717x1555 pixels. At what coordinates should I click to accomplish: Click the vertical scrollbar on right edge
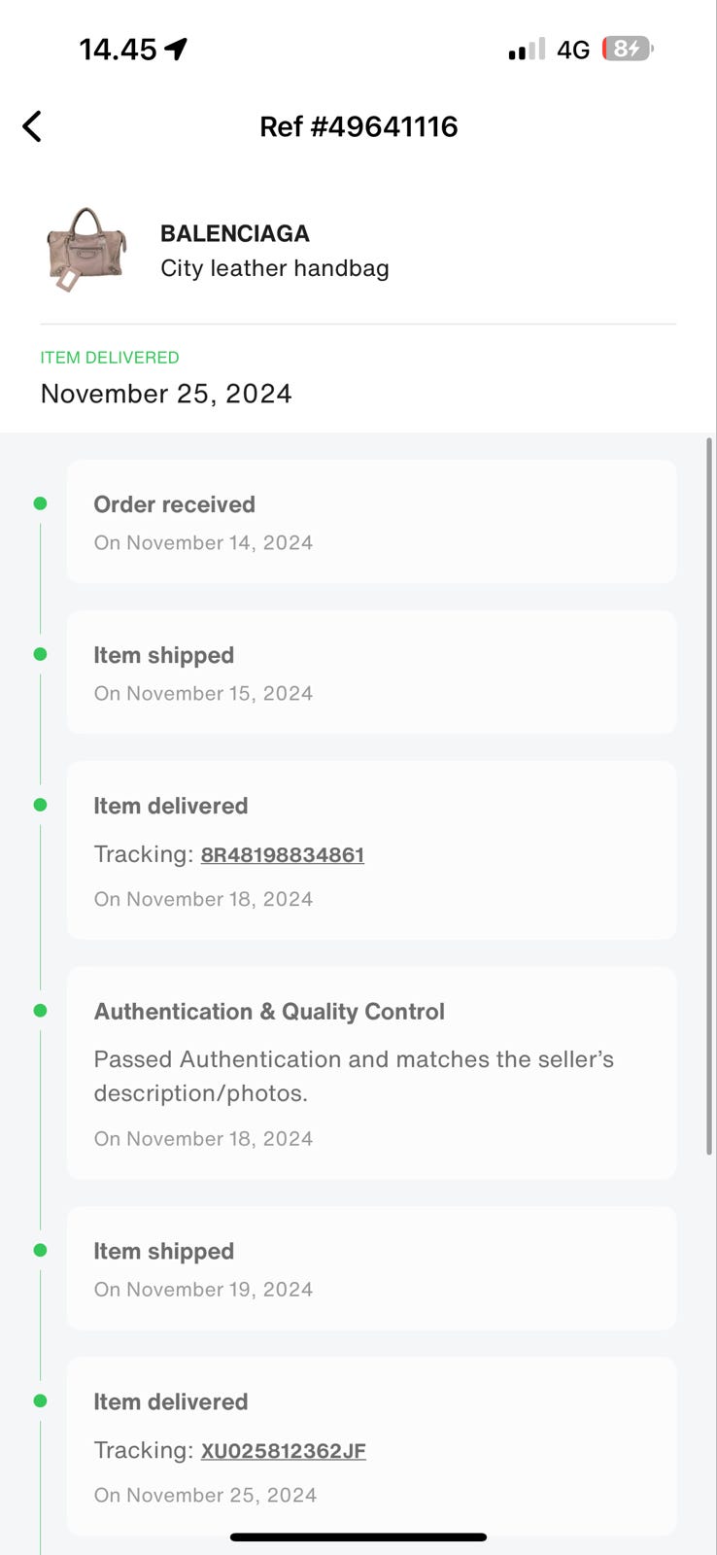709,797
